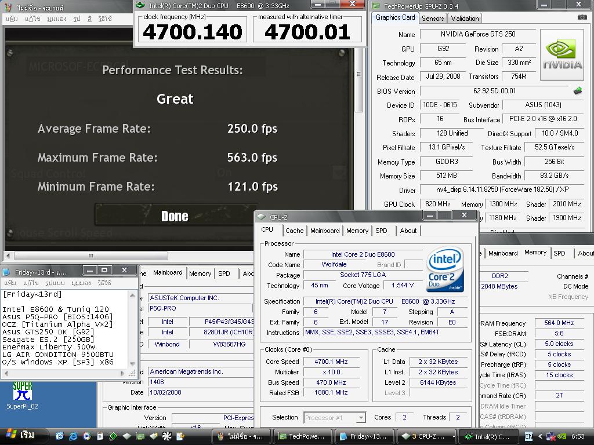The width and height of the screenshot is (594, 445).
Task: Launch Windows Media Player from quick launch
Action: (86, 436)
